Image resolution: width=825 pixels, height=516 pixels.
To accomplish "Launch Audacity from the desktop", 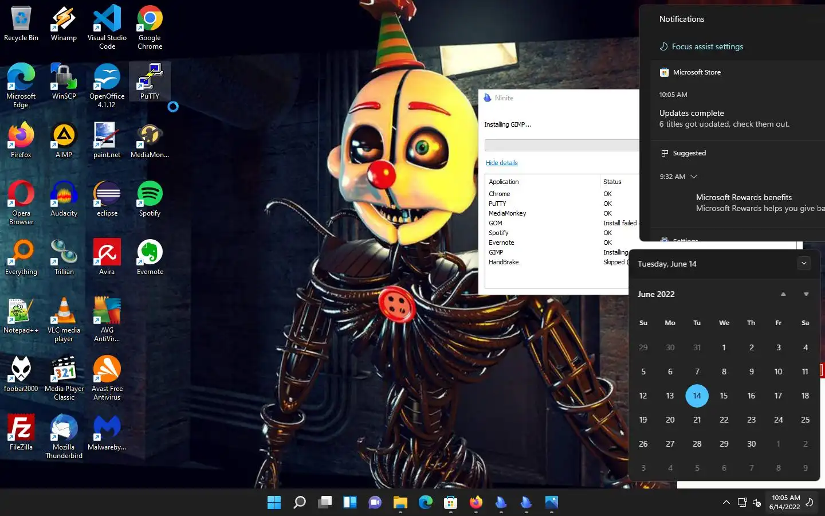I will (64, 199).
